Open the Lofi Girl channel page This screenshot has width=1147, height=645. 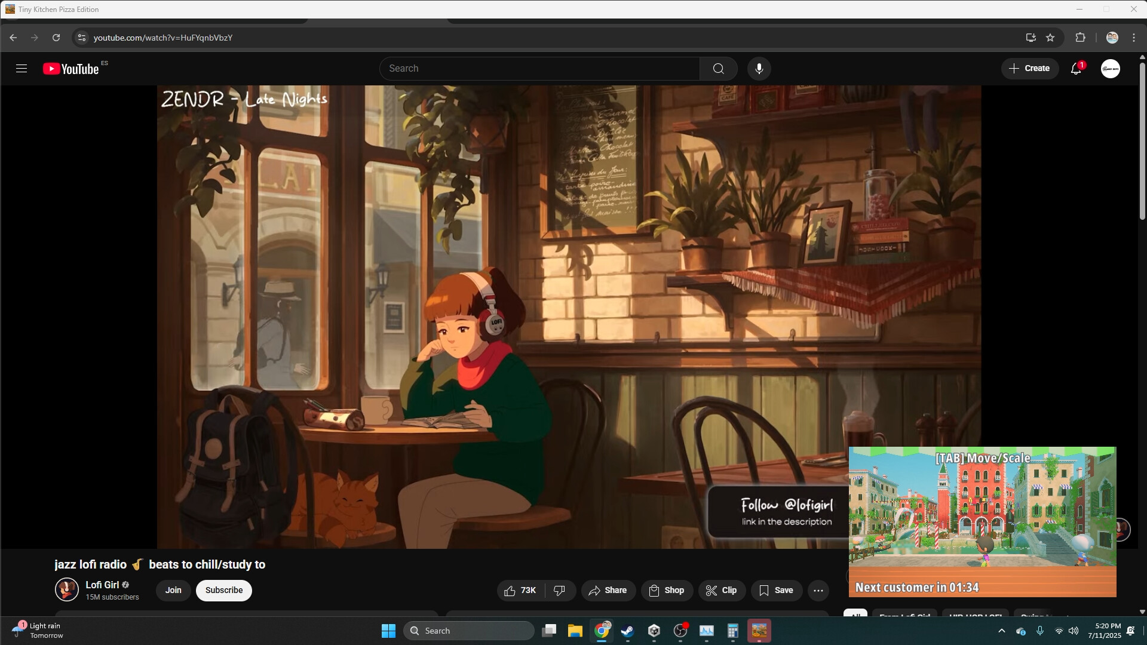pos(102,585)
